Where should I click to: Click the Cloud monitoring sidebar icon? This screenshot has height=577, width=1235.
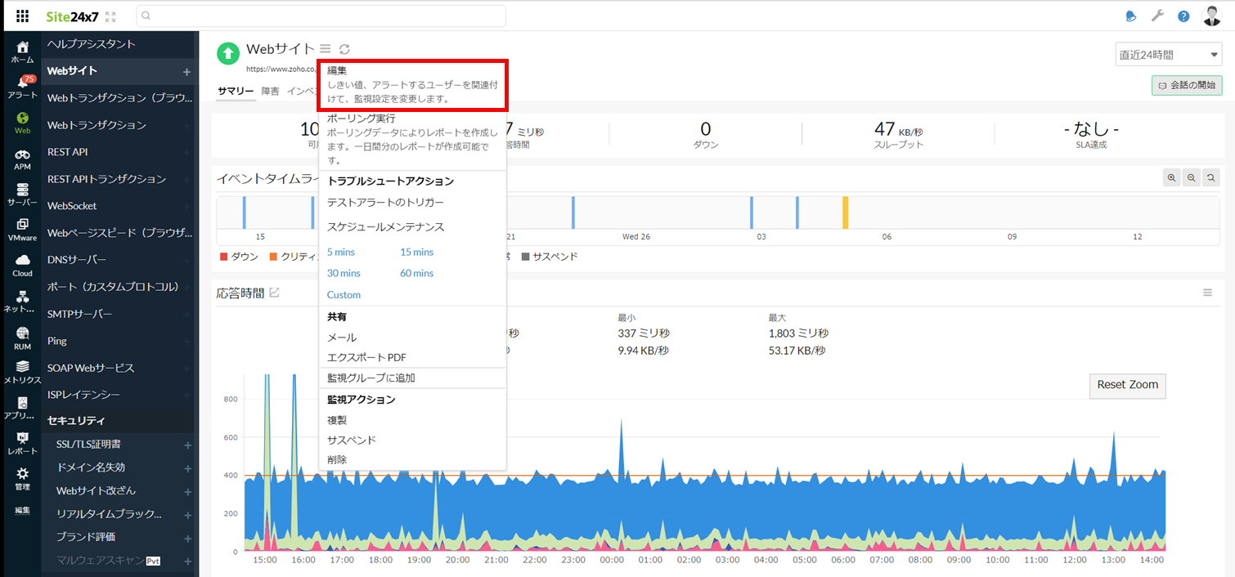click(22, 265)
